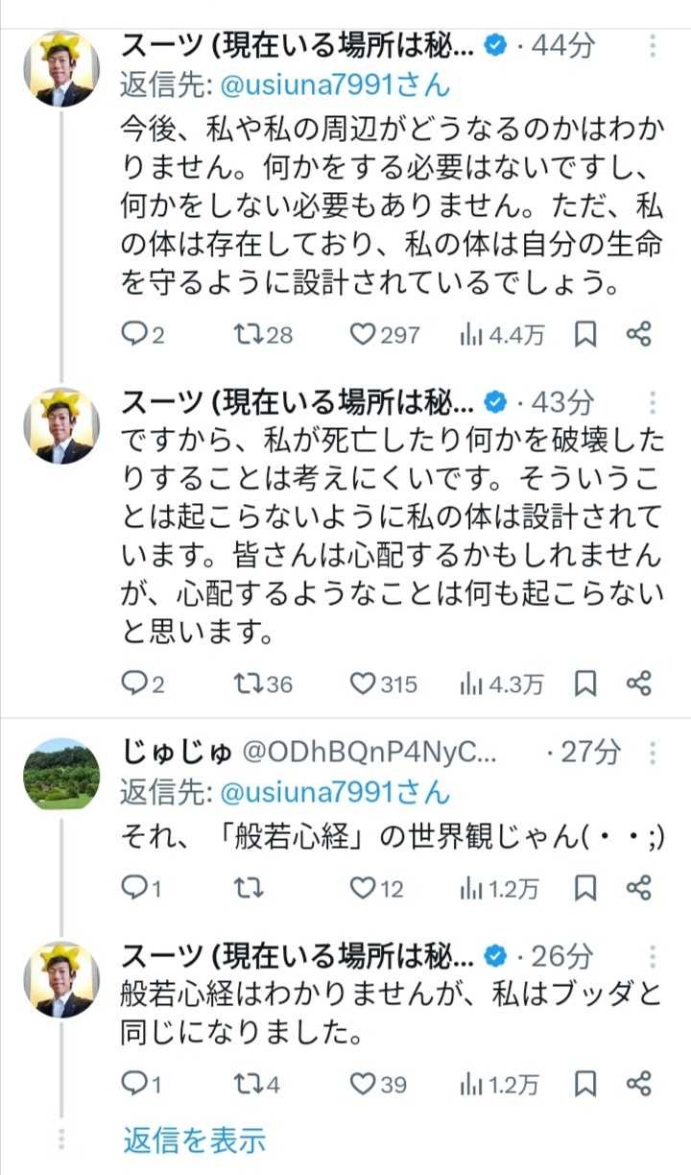Open @usiuna7991 mention in the top tweet

[335, 86]
